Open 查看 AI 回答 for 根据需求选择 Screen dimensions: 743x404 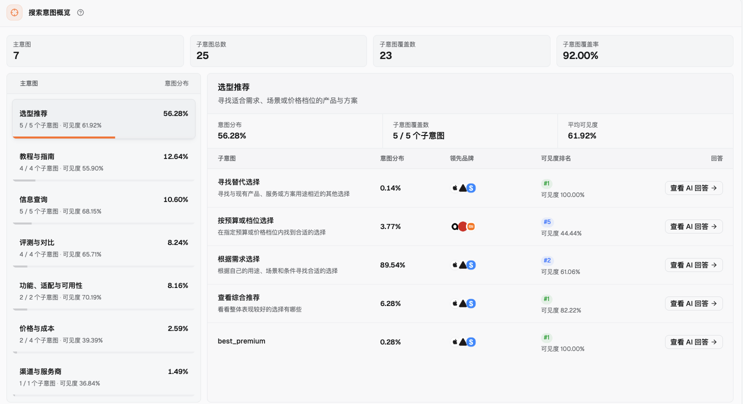coord(693,265)
